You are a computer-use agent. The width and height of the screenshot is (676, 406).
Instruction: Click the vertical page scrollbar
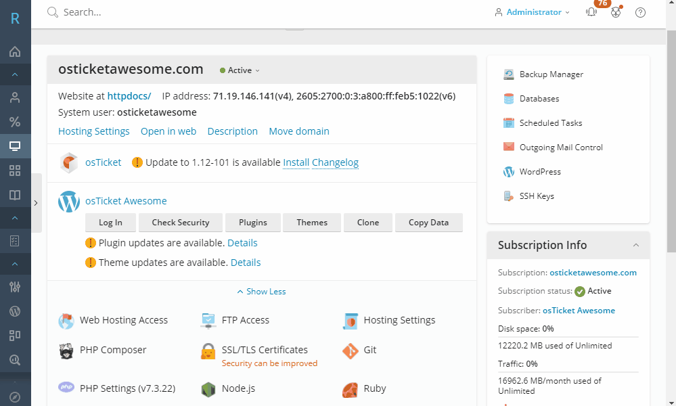[671, 141]
